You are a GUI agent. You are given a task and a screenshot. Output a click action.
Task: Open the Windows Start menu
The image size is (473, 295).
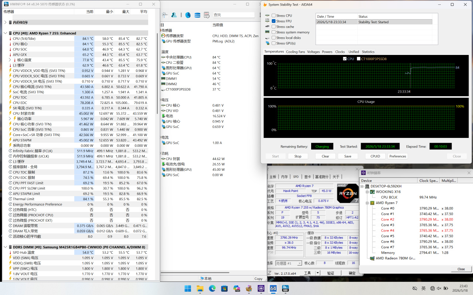[188, 288]
